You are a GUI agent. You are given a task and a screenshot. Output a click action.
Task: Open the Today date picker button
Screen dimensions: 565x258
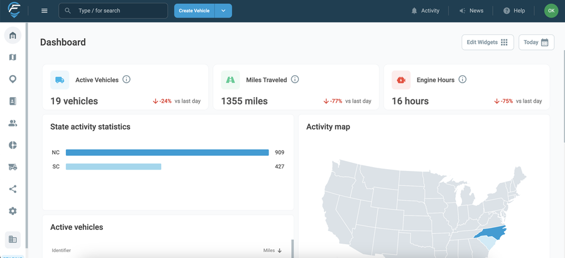tap(536, 43)
